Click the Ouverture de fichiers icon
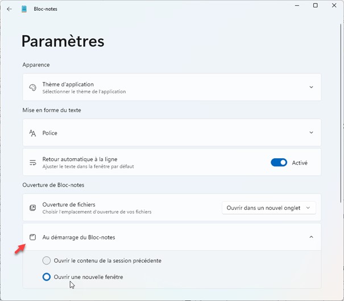Screen dimensions: 344x301 pyautogui.click(x=32, y=208)
